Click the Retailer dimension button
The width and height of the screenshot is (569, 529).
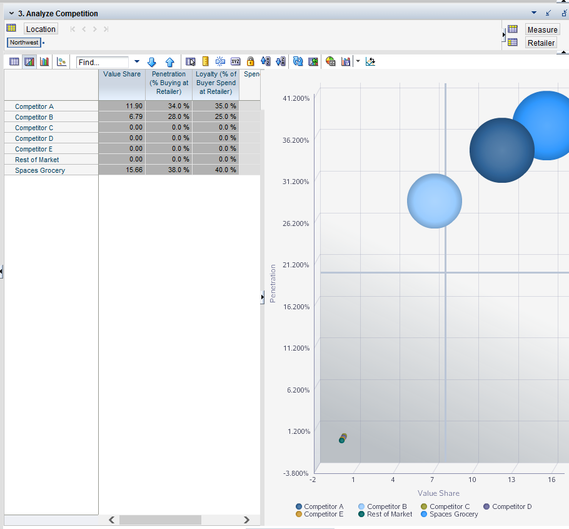coord(541,43)
